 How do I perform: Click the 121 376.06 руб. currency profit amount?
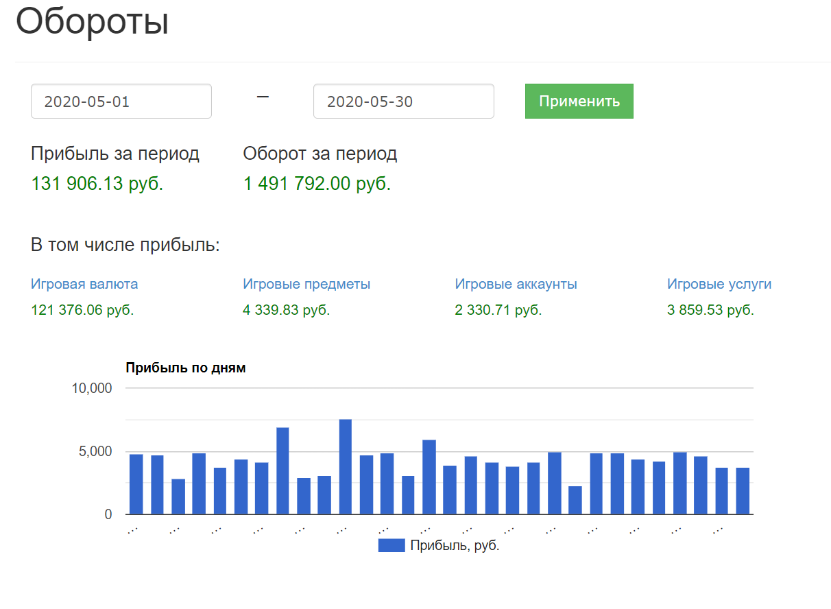82,310
